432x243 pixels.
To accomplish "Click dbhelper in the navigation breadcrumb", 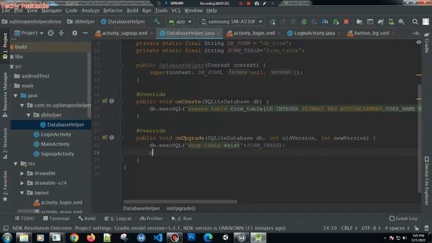I will 81,22.
